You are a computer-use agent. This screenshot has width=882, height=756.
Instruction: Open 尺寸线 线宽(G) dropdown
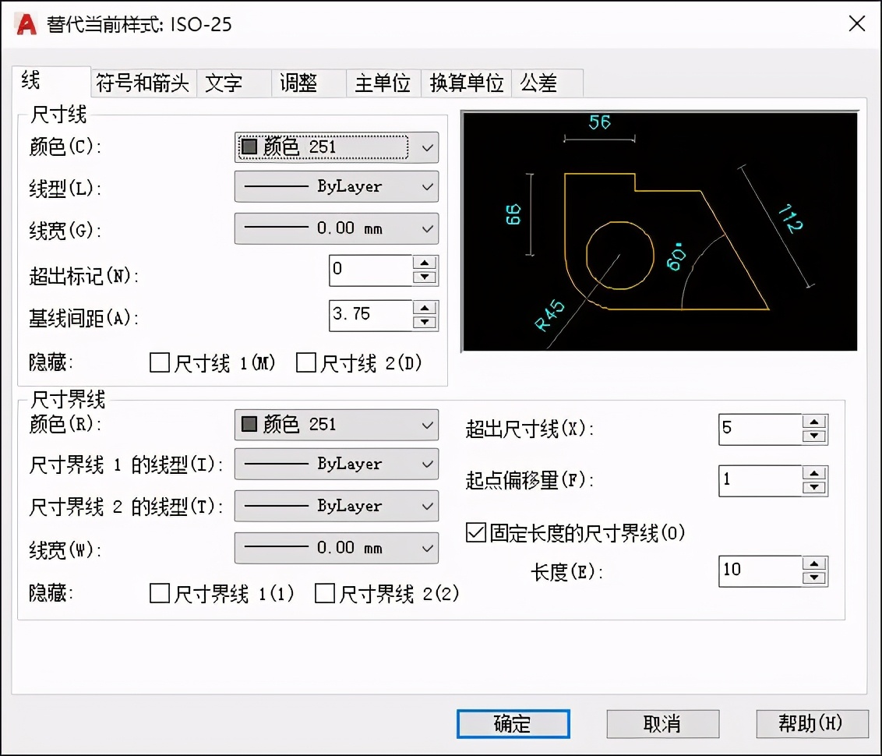click(337, 228)
